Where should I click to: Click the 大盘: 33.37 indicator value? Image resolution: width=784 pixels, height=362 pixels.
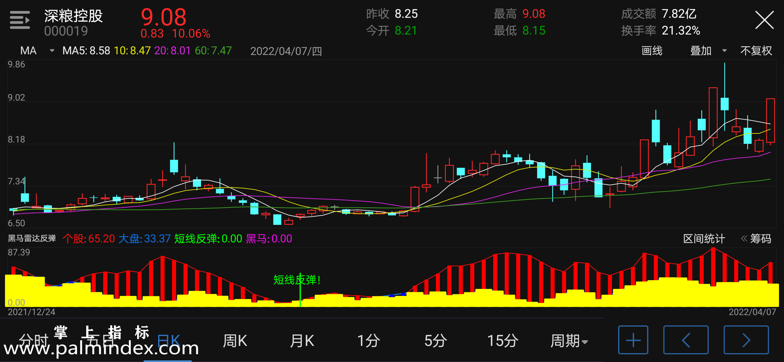(x=145, y=239)
